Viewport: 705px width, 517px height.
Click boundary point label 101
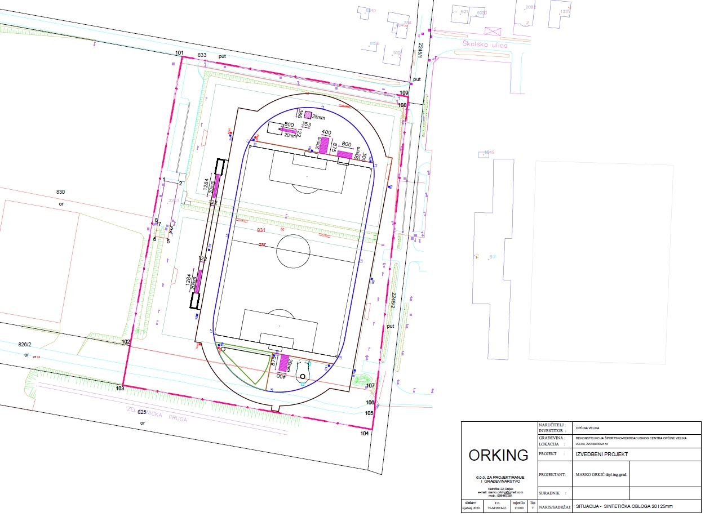179,53
